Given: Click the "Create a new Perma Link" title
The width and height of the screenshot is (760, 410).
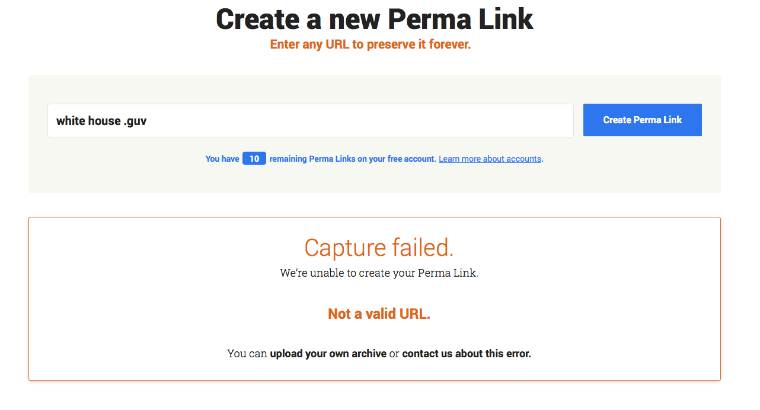Looking at the screenshot, I should point(375,19).
